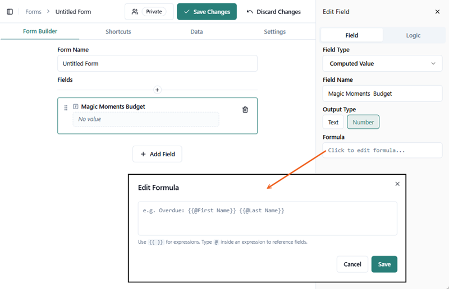Close the Edit Formula dialog
The height and width of the screenshot is (289, 449).
397,184
